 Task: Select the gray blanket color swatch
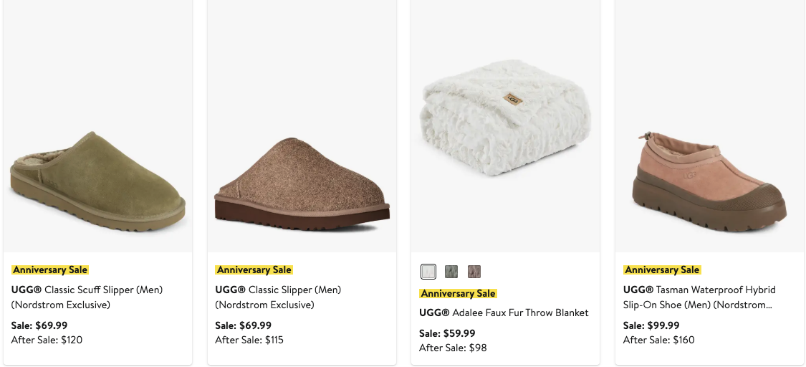[x=451, y=272]
